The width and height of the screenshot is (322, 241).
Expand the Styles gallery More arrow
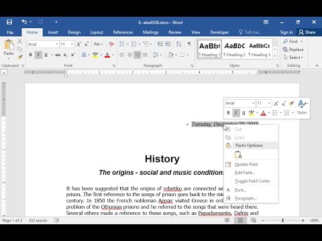point(275,56)
